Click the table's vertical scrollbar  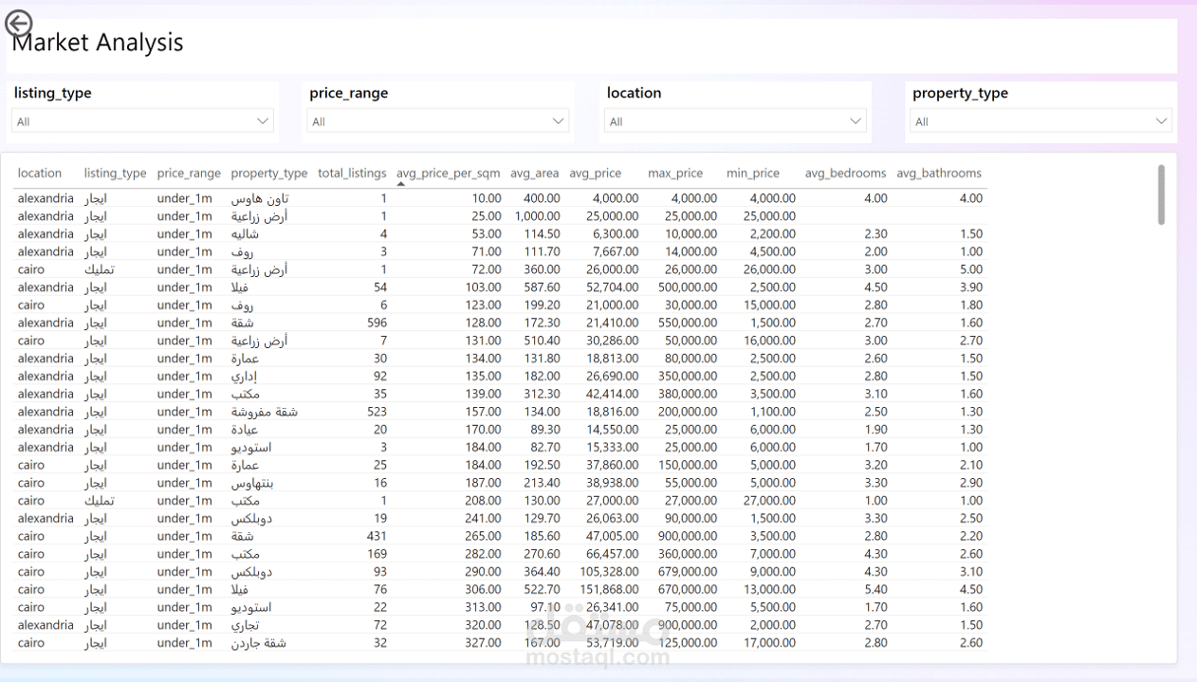point(1161,194)
